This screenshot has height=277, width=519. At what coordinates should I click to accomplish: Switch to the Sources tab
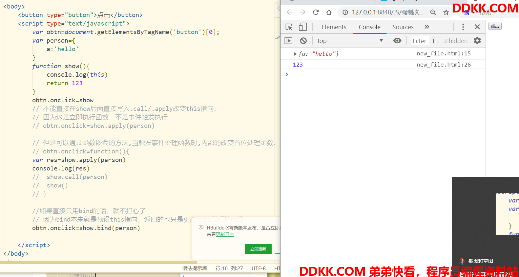tap(403, 27)
